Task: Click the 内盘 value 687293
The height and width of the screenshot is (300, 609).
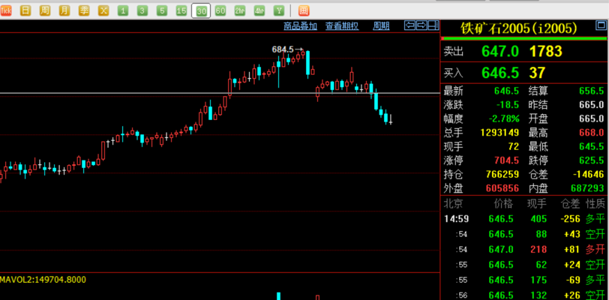Action: click(588, 188)
